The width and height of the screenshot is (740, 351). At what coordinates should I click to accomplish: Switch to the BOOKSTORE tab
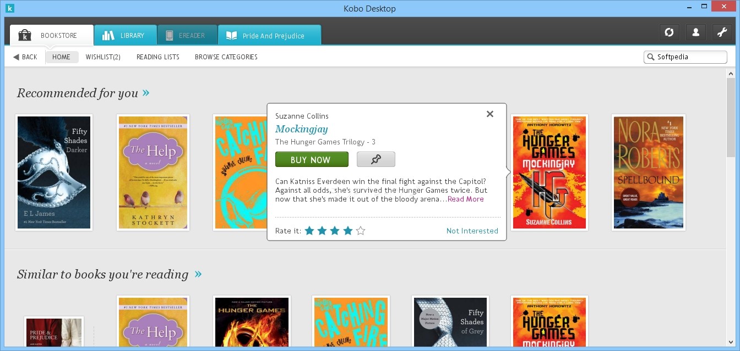coord(52,35)
